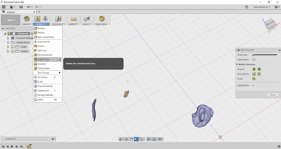Toggle Bodies folder visibility bulb
Image resolution: width=281 pixels, height=149 pixels.
[x=13, y=51]
